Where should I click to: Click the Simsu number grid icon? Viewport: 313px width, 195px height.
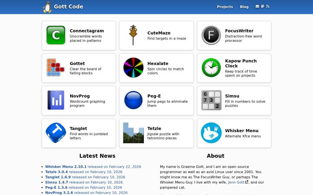[x=211, y=100]
